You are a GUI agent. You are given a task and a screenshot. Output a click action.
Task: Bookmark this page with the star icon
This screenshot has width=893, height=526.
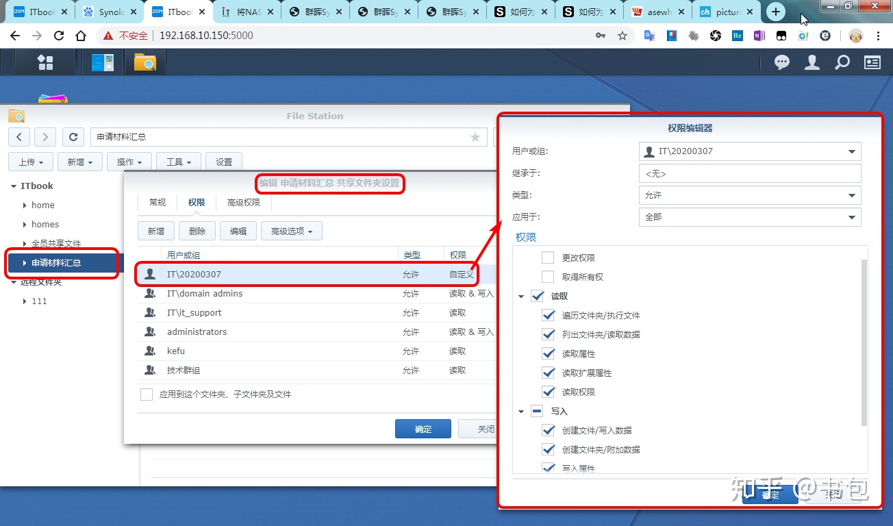click(622, 36)
